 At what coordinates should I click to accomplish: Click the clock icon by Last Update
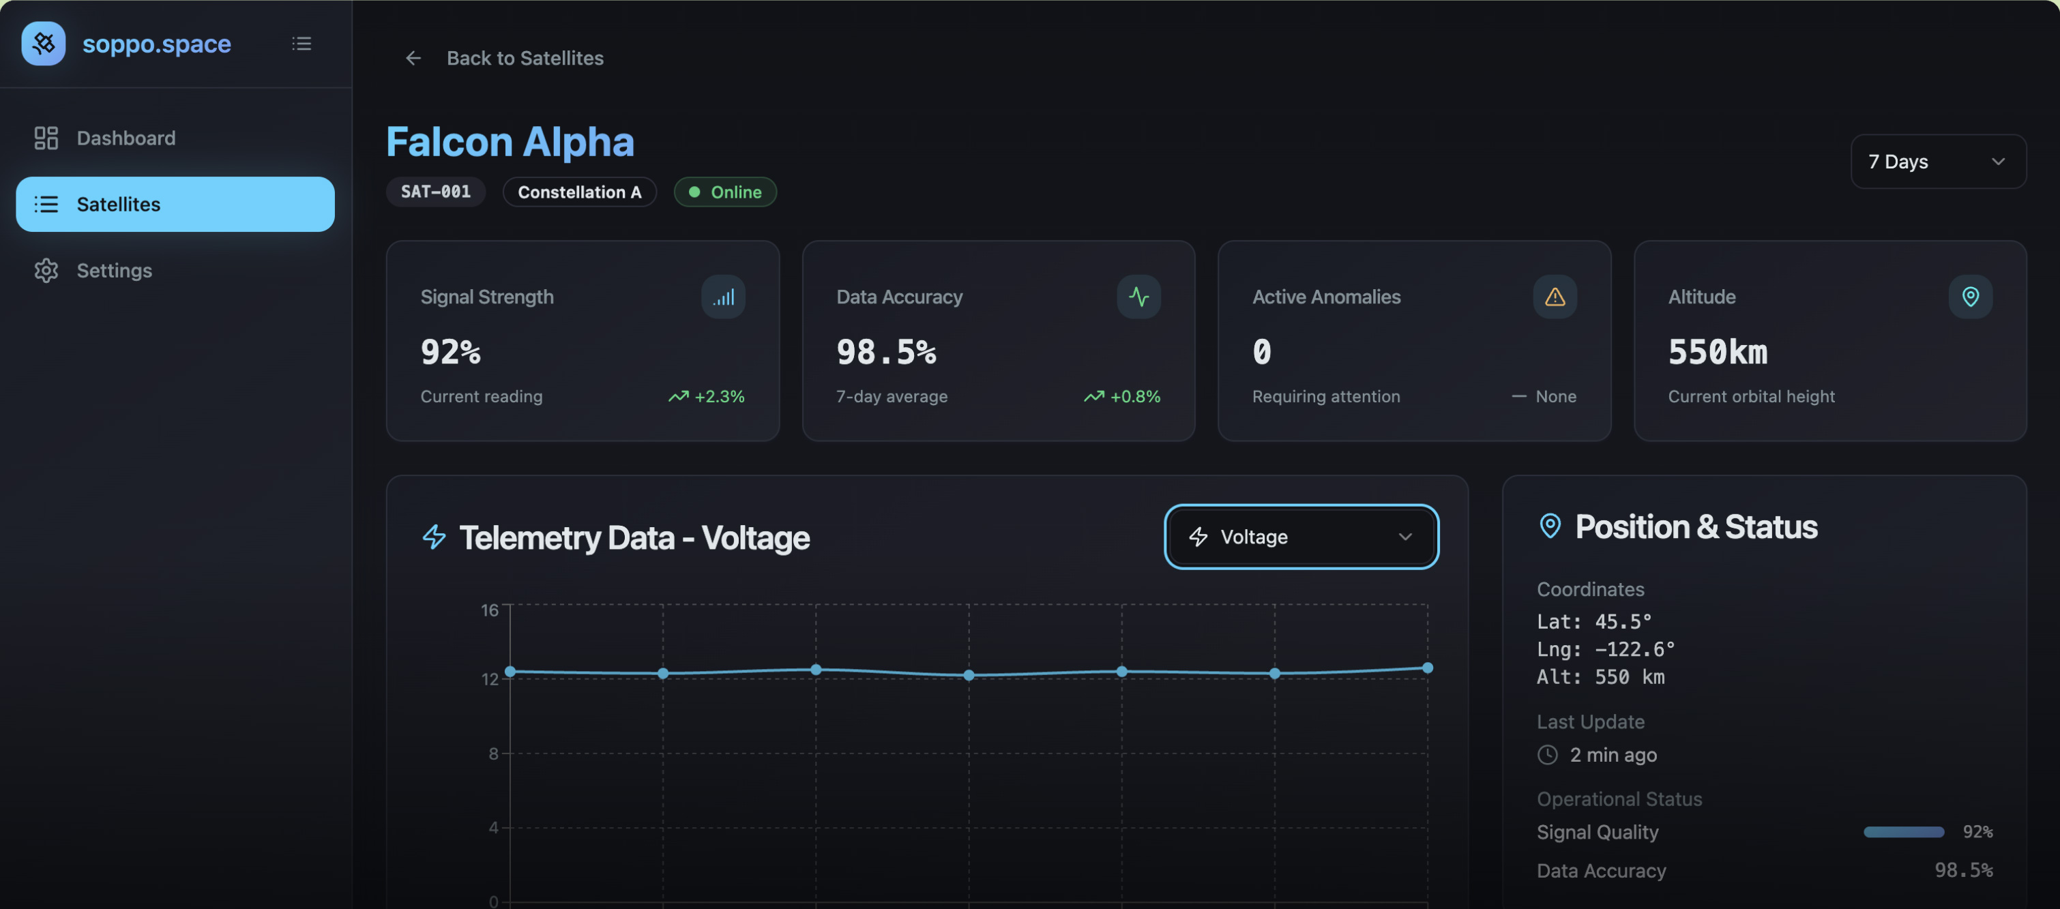click(1548, 754)
